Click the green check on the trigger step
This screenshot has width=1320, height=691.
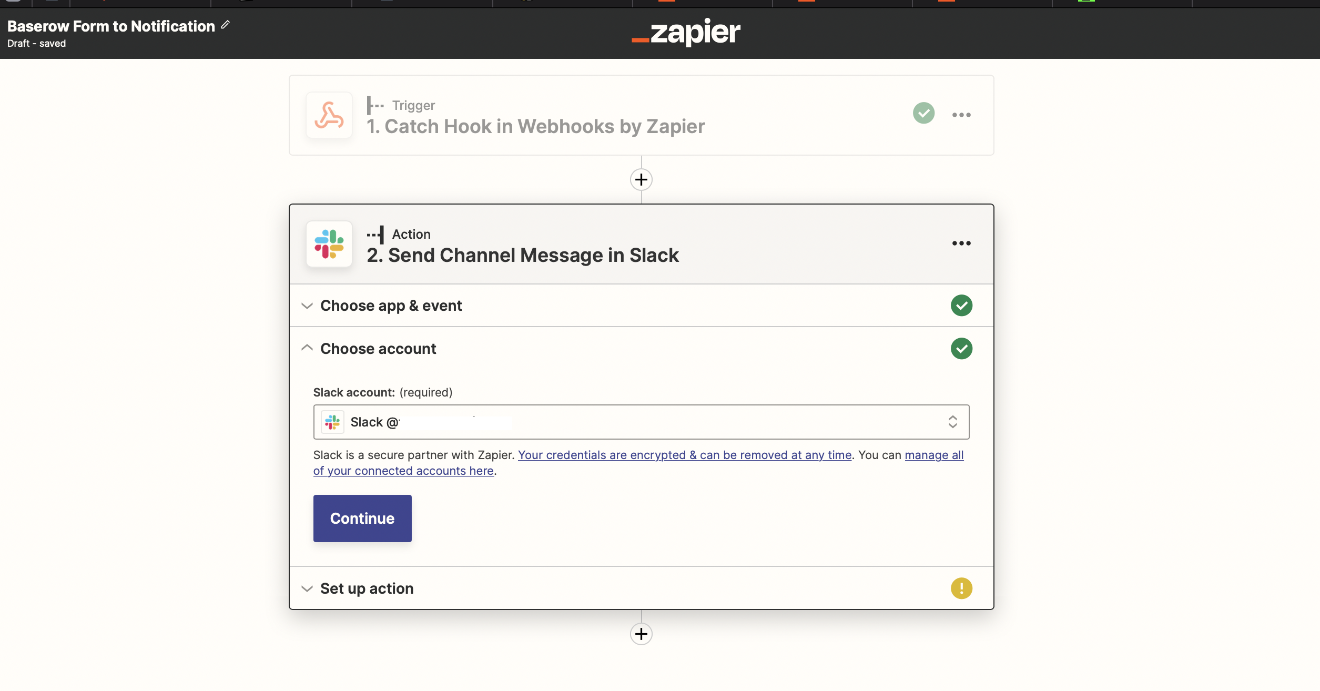pos(923,113)
